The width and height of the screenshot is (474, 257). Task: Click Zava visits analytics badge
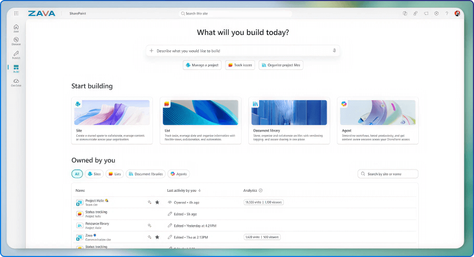[262, 237]
